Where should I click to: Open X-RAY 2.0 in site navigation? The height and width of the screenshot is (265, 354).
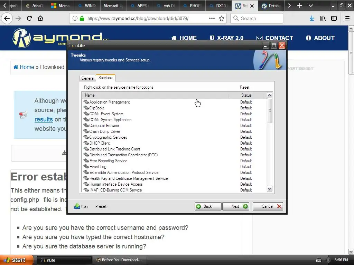226,38
